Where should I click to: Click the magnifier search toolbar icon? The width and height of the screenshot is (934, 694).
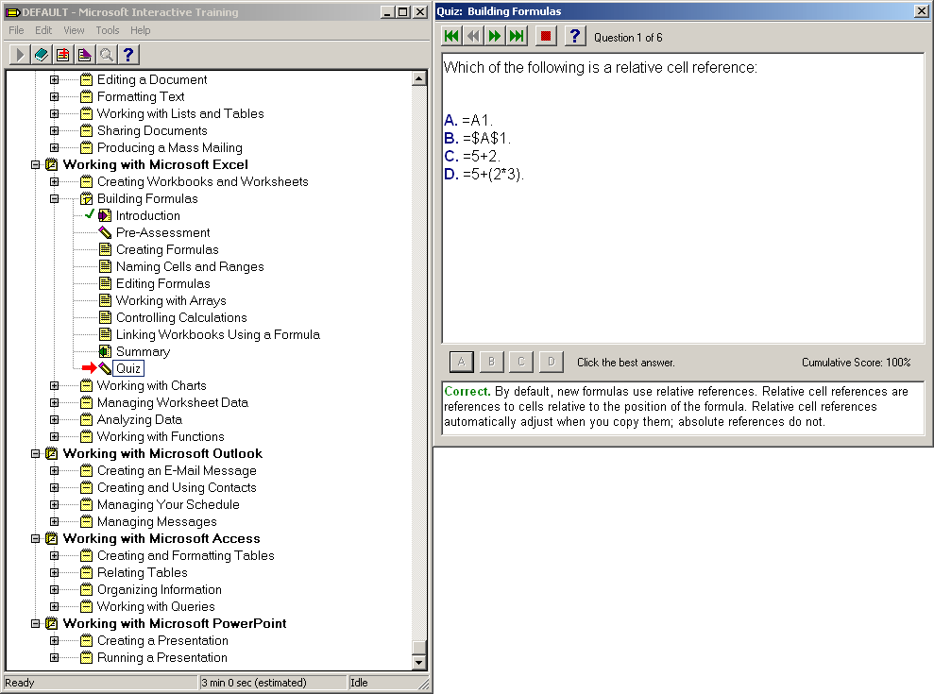point(106,55)
